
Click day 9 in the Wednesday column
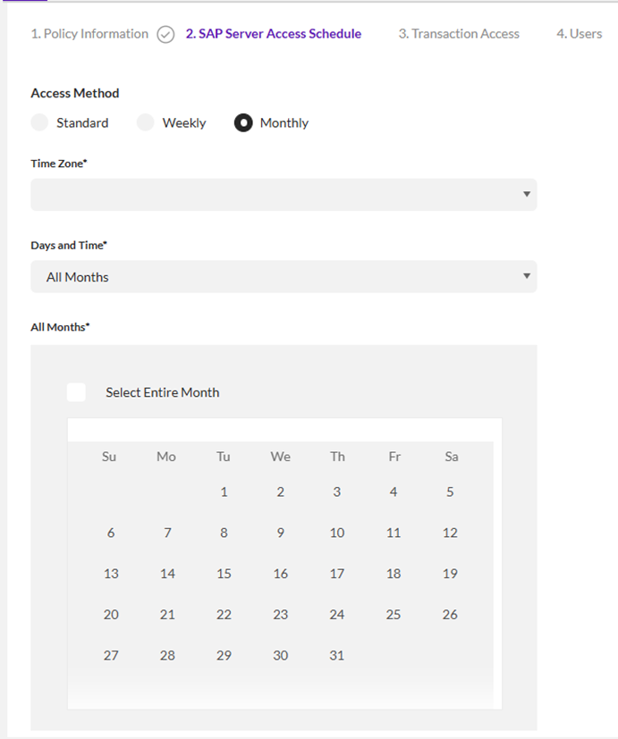[x=281, y=533]
